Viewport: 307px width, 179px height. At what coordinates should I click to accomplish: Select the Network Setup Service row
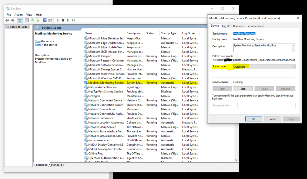[x=141, y=127]
